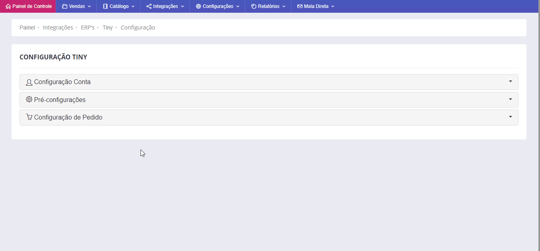Click the CONFIGURAÇÃO TINY heading

(53, 57)
